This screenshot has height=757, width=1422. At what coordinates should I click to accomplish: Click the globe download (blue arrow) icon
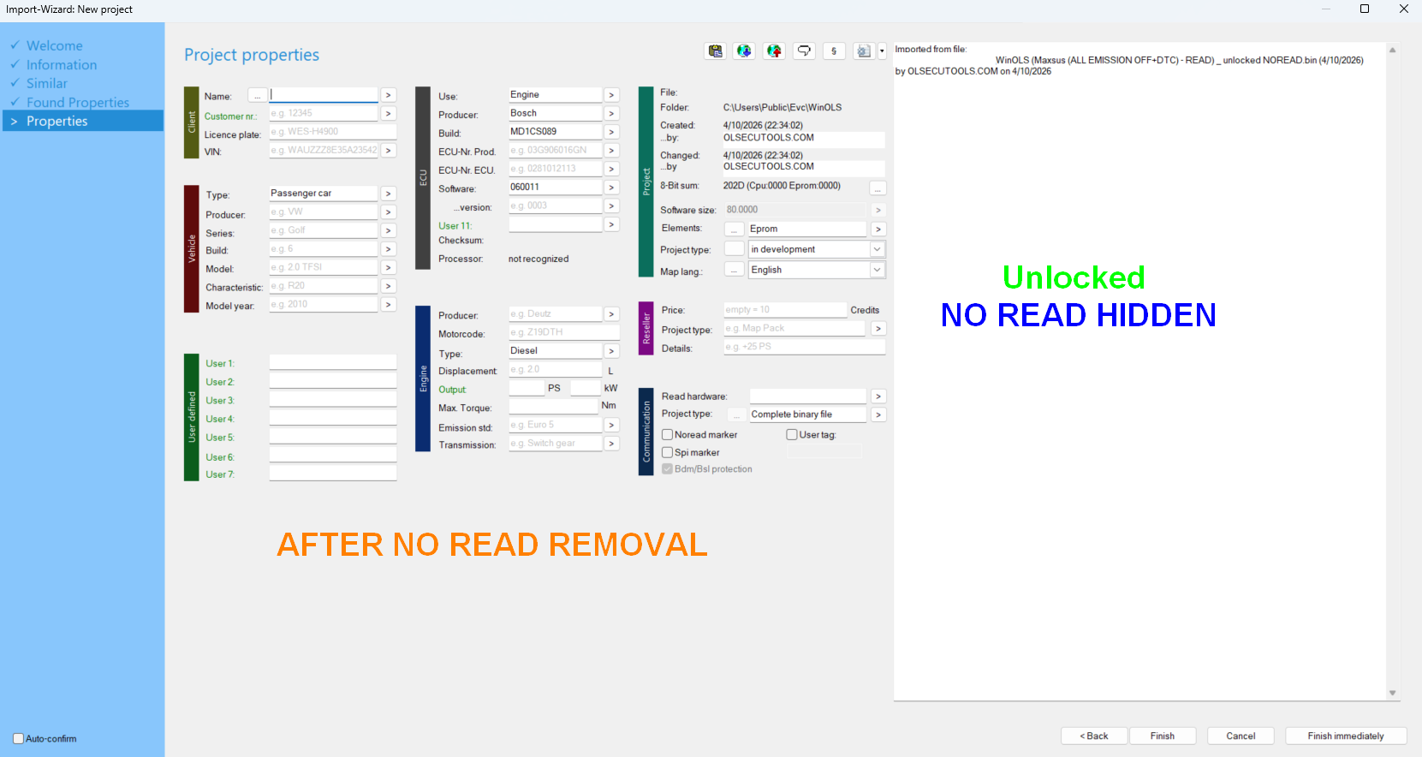[744, 51]
